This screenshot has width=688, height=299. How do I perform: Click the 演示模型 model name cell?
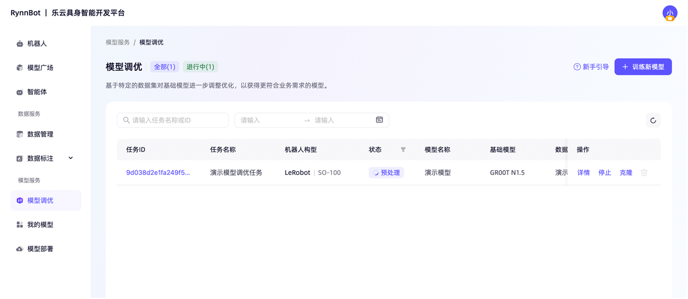pyautogui.click(x=438, y=173)
